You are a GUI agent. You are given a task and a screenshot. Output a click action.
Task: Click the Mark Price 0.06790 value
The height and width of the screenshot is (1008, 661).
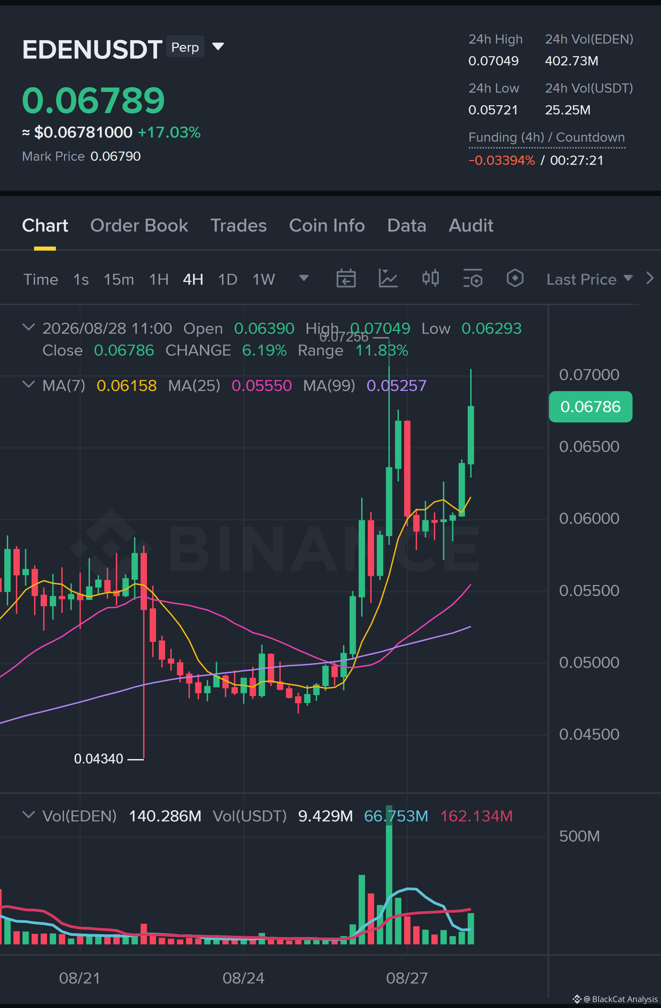pos(116,156)
